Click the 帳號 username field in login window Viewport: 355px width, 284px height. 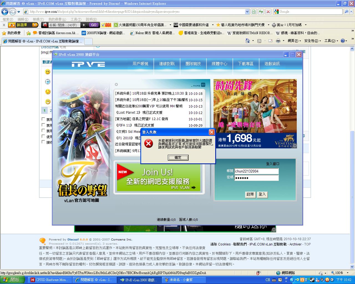click(257, 171)
